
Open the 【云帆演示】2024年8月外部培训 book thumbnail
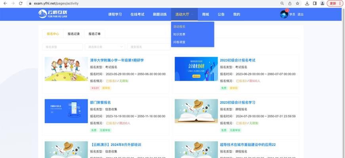click(66, 150)
